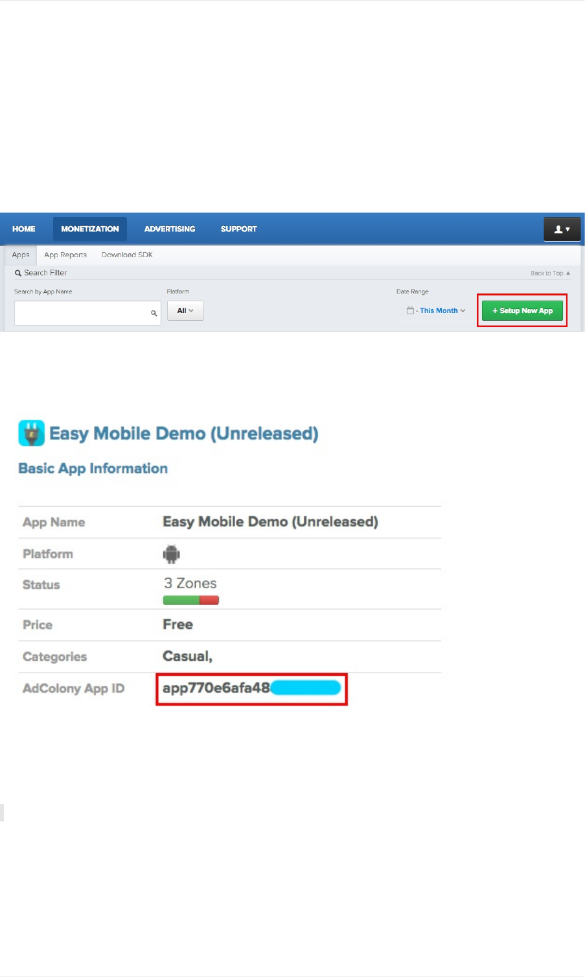Switch to the Apps tab
The height and width of the screenshot is (977, 585).
(x=21, y=255)
